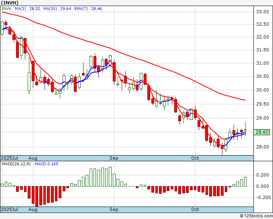Click 2025Jul on the MACD panel axis
The height and width of the screenshot is (219, 273).
click(10, 209)
